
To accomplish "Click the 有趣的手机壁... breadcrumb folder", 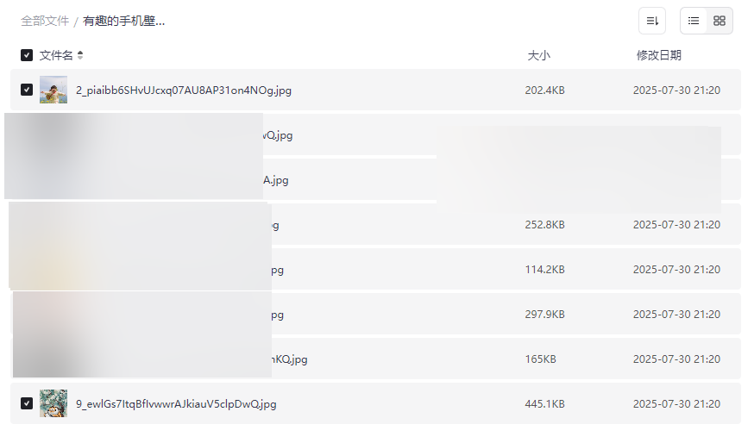I will point(124,21).
